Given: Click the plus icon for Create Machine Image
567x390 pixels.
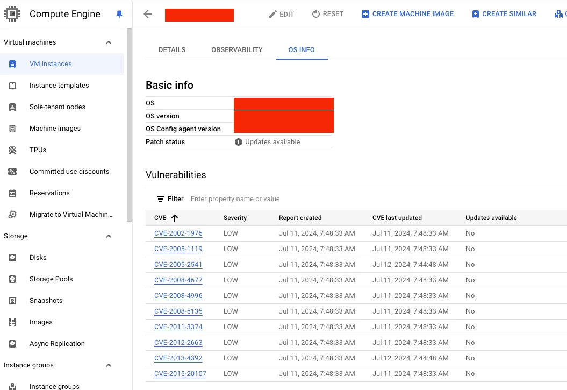Looking at the screenshot, I should coord(365,14).
